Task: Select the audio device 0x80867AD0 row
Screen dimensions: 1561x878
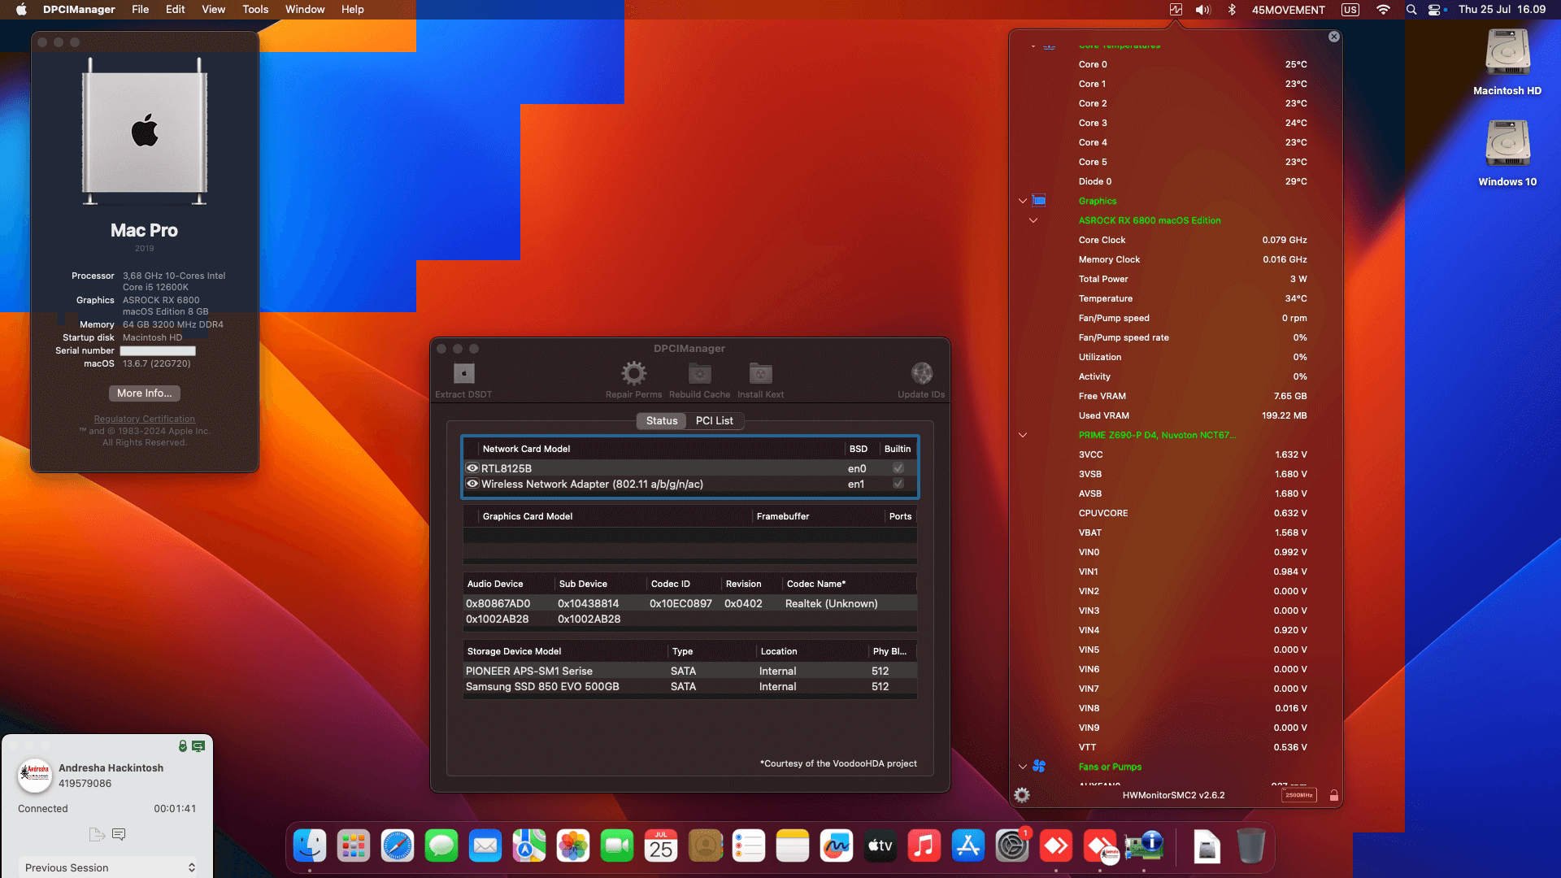Action: pyautogui.click(x=689, y=604)
